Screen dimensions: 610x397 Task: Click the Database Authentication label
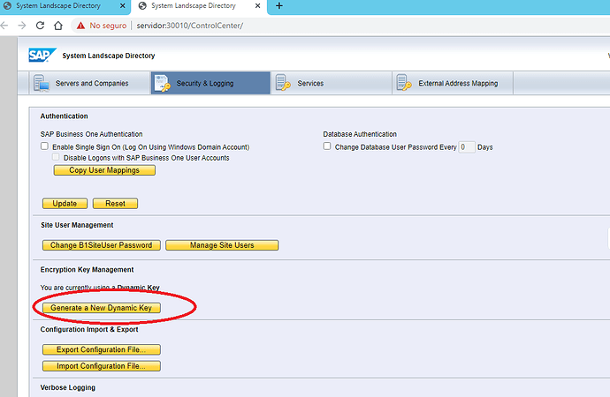(360, 134)
